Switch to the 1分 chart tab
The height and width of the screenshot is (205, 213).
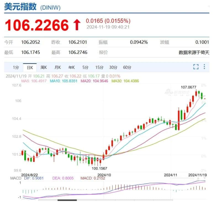click(16, 67)
